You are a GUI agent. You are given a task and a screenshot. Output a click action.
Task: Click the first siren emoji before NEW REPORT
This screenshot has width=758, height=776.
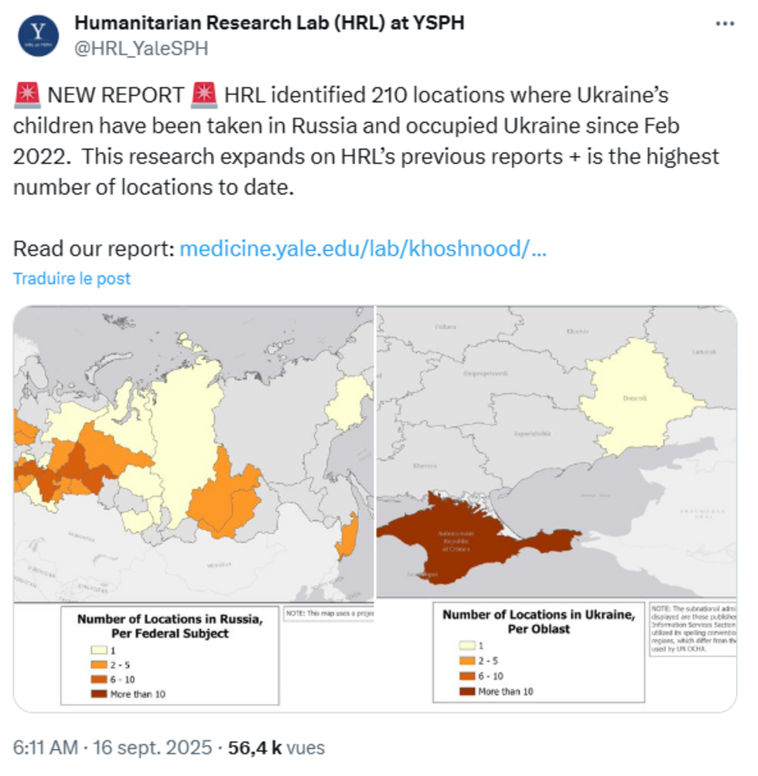click(28, 96)
